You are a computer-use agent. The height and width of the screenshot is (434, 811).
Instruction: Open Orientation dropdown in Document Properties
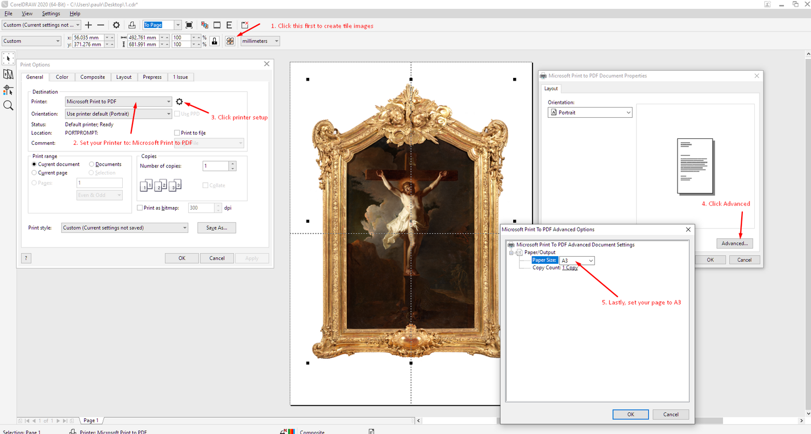pos(590,112)
